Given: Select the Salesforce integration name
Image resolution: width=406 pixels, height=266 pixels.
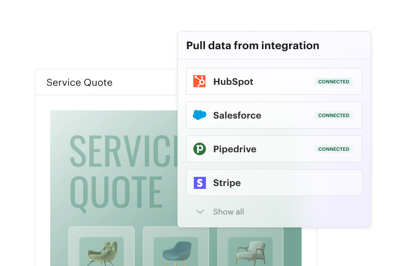Looking at the screenshot, I should pyautogui.click(x=237, y=115).
